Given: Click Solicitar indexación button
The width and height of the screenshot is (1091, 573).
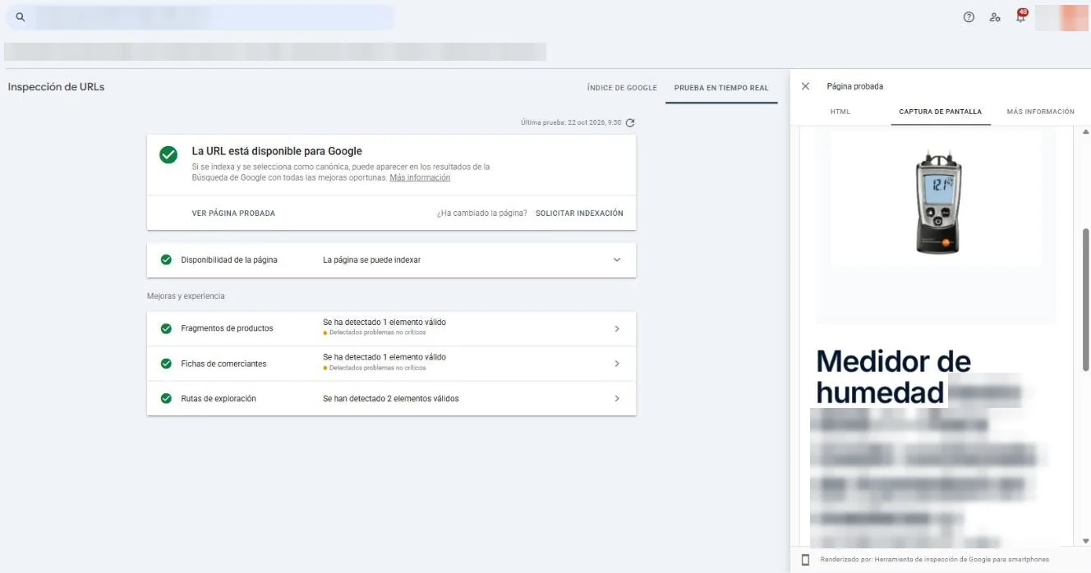Looking at the screenshot, I should [x=579, y=213].
